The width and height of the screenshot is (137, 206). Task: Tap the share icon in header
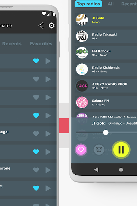pos(41,25)
